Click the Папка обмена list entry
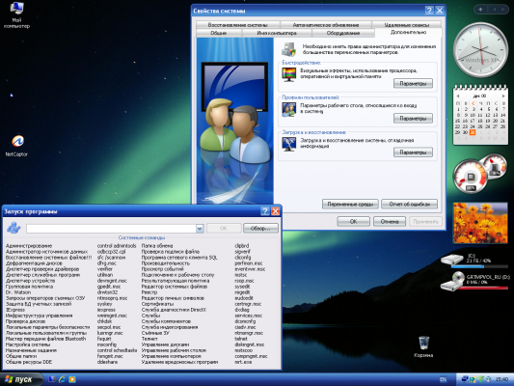The image size is (514, 386). coord(157,246)
